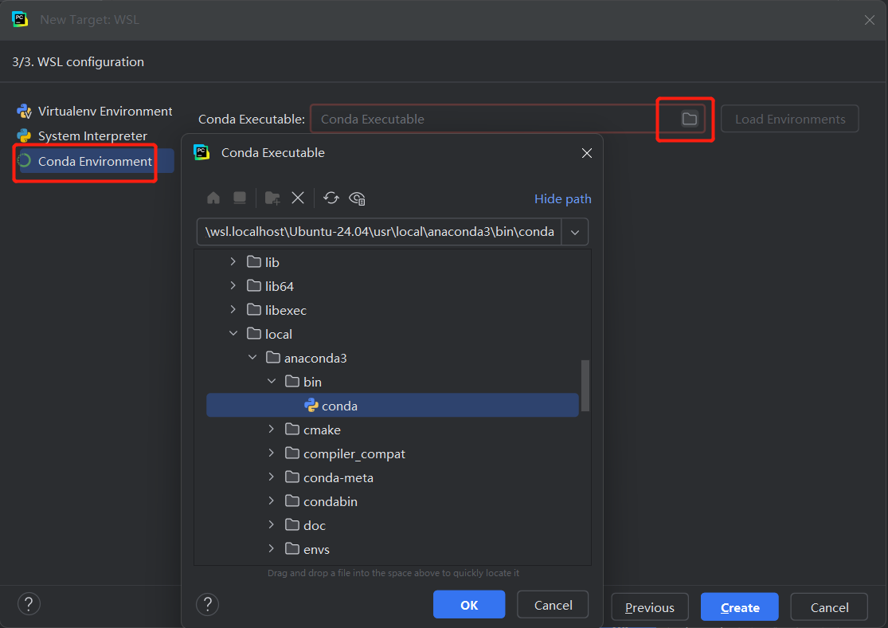Select the local folder name
The height and width of the screenshot is (628, 888).
(278, 334)
